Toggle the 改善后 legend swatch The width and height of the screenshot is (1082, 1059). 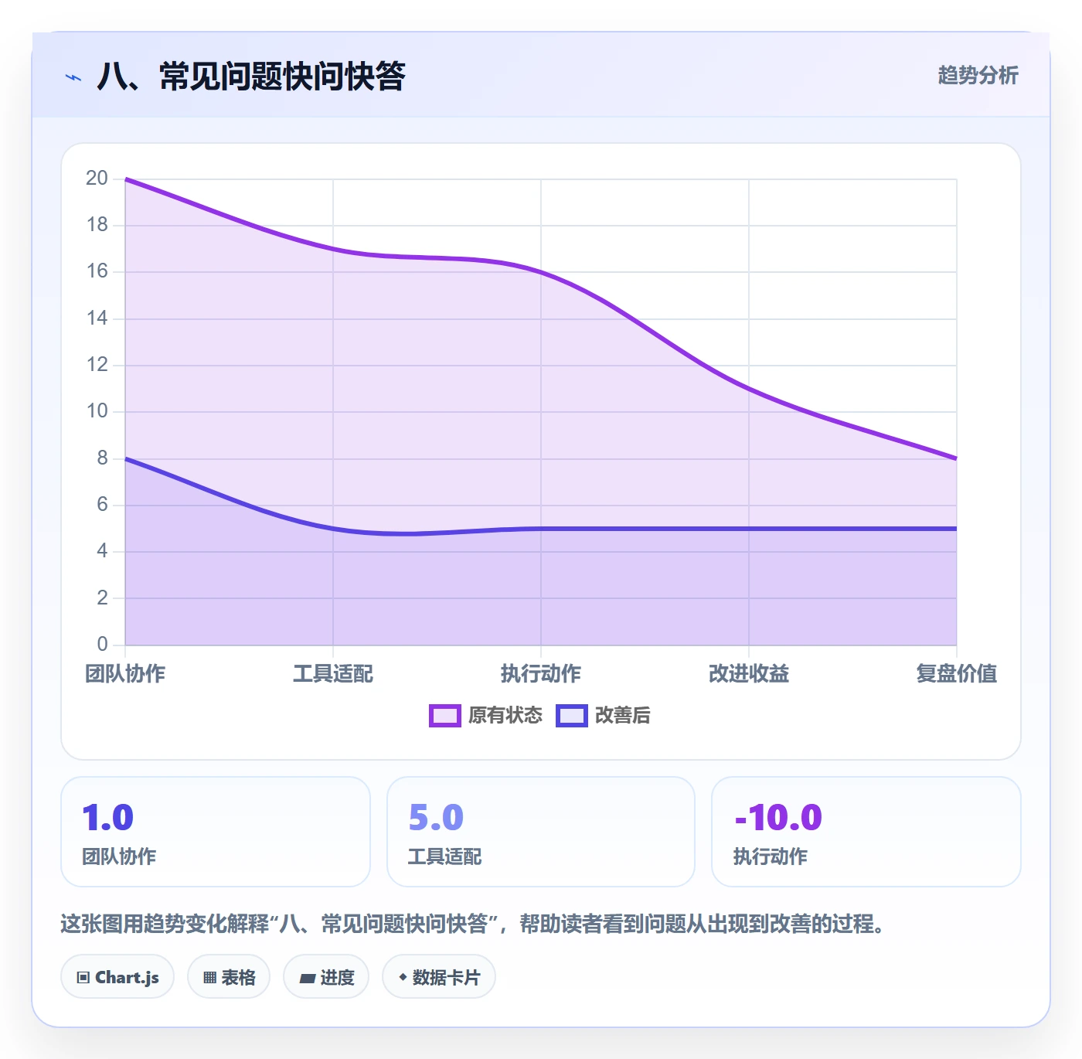point(571,716)
